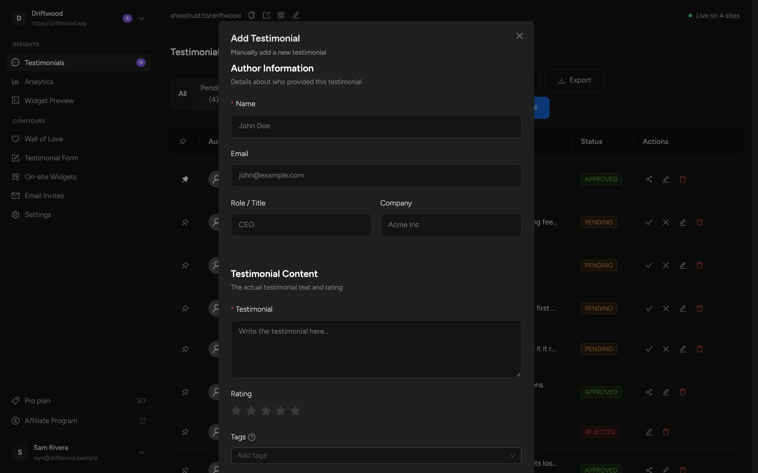Screen dimensions: 758x473
Task: Click the Status column header
Action: click(591, 142)
